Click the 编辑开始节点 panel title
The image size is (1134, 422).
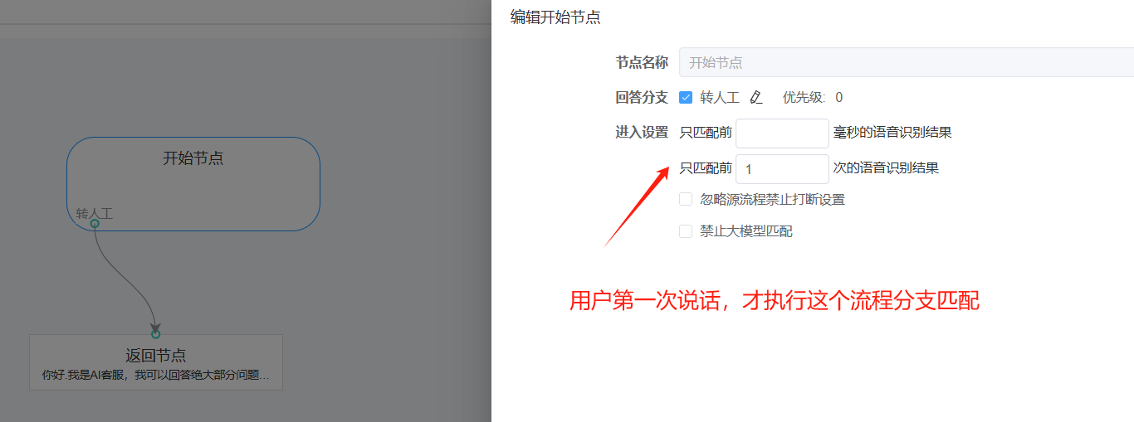pos(555,17)
